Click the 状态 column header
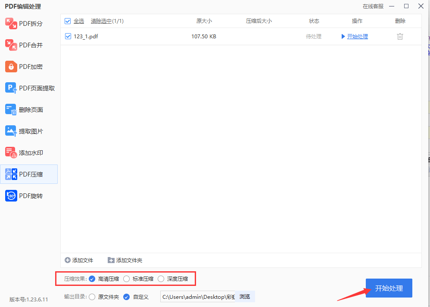This screenshot has width=430, height=307. click(x=314, y=21)
